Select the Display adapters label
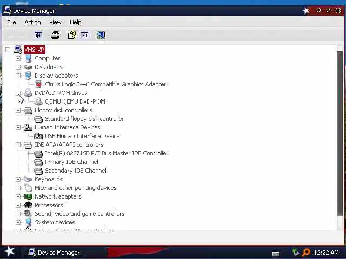346x259 pixels. (x=56, y=76)
